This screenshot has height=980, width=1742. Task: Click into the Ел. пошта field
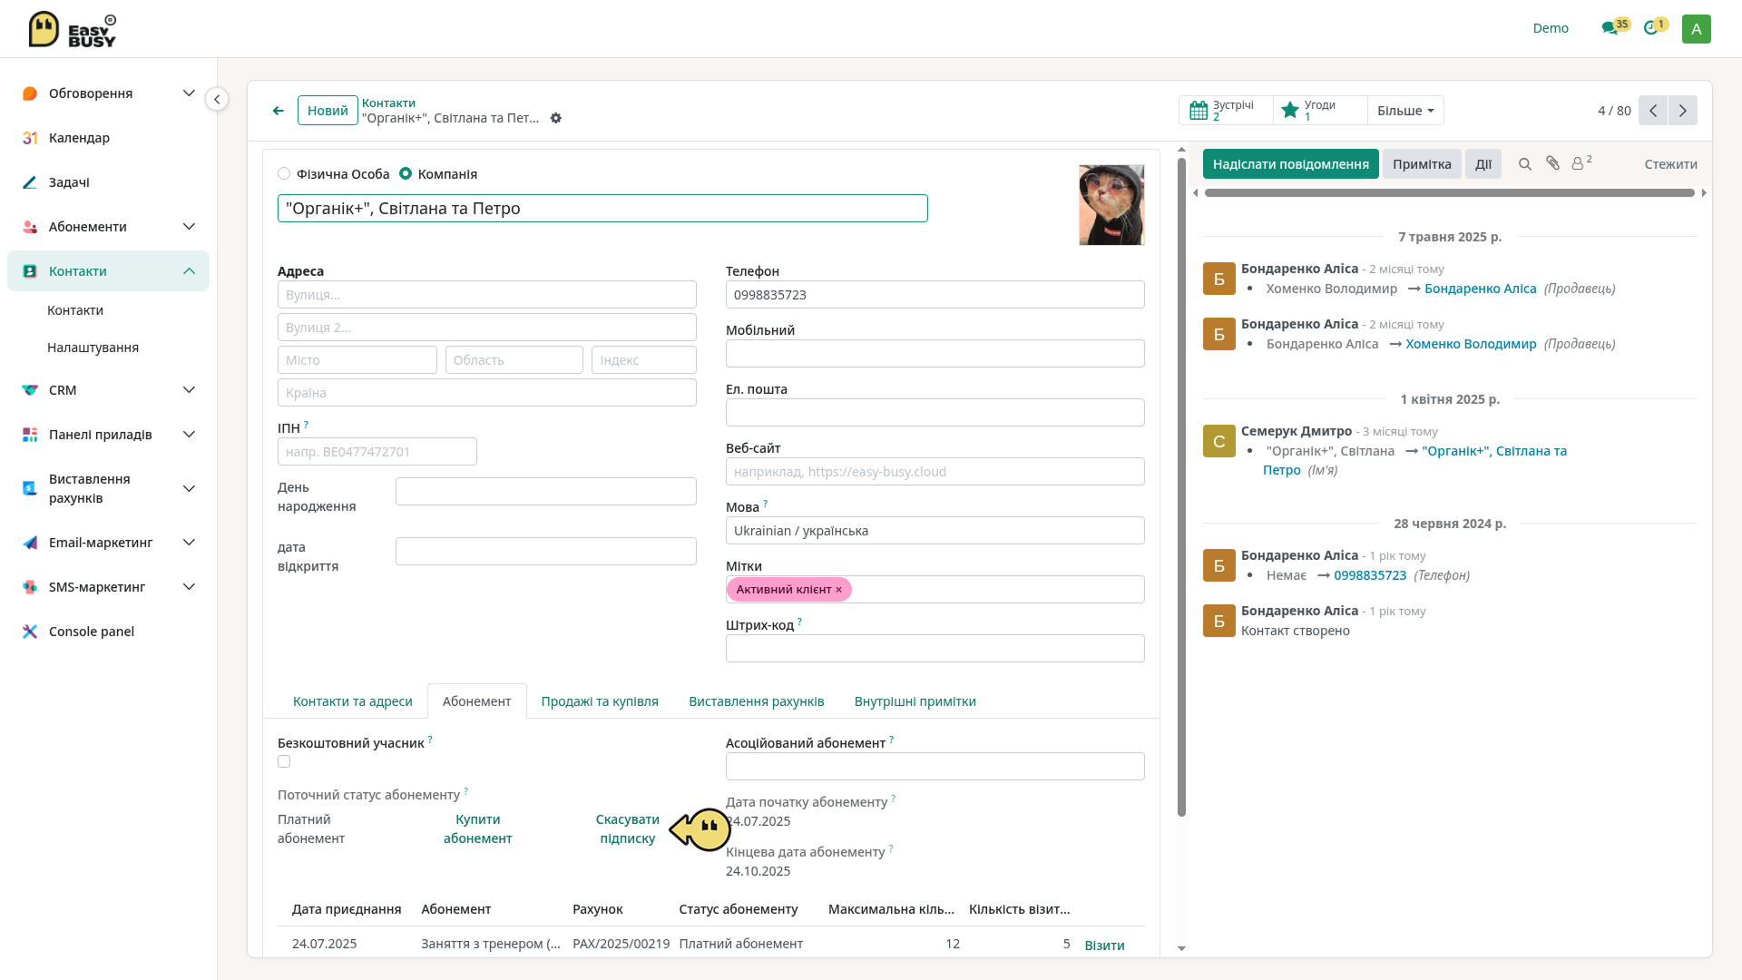click(935, 413)
